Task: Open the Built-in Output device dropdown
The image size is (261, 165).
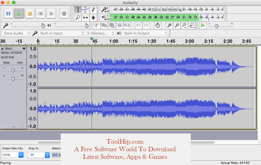Action: click(x=145, y=33)
